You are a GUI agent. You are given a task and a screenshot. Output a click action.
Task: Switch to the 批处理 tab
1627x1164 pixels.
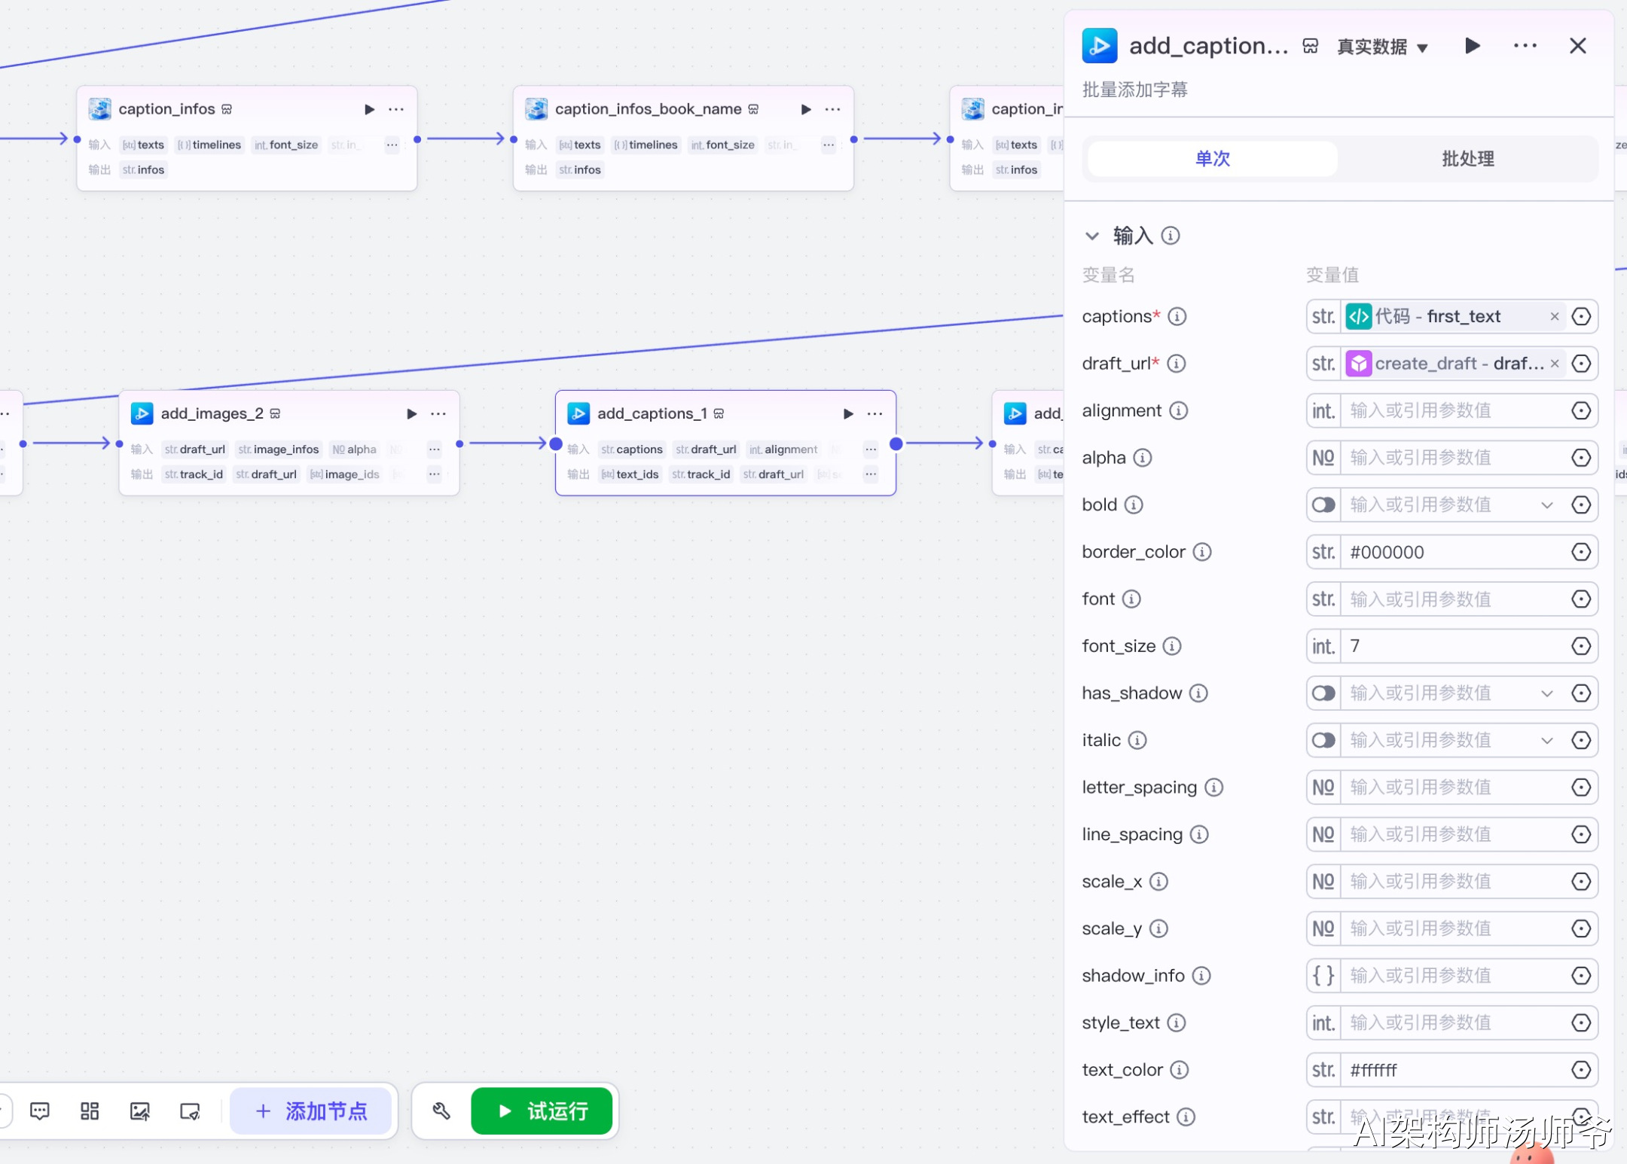1467,158
